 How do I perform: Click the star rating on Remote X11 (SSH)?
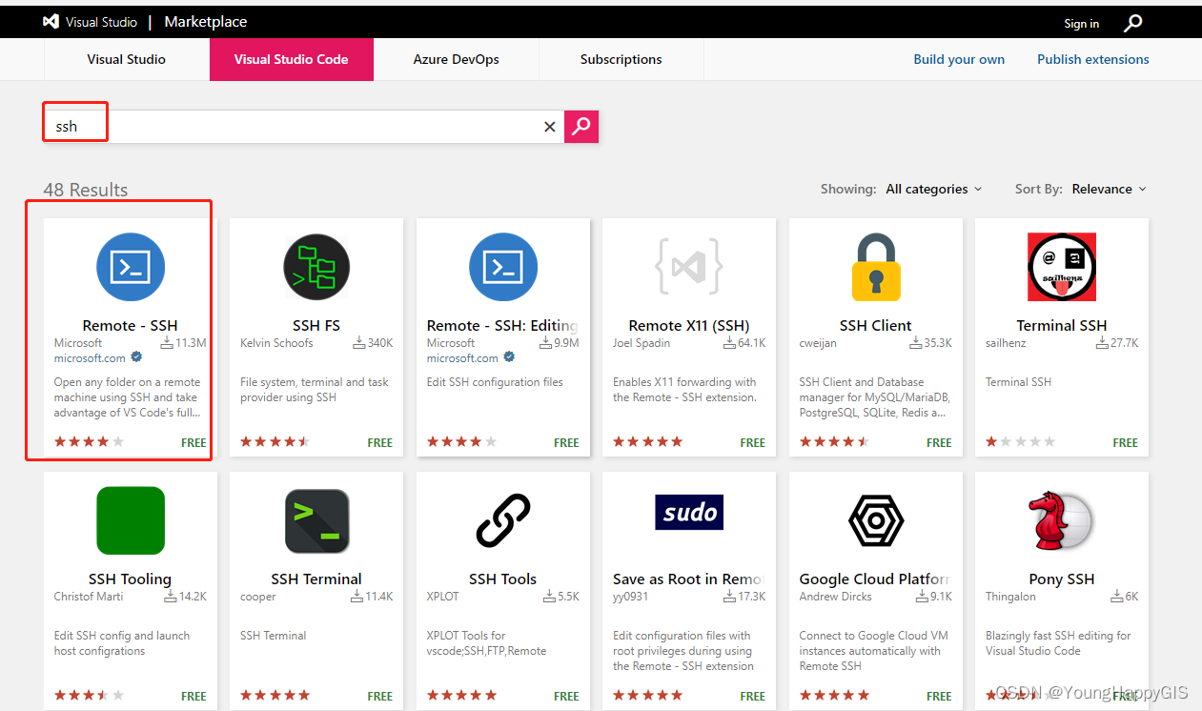(x=648, y=442)
